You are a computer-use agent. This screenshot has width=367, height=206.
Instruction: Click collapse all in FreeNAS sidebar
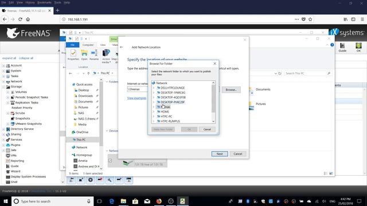(26, 58)
